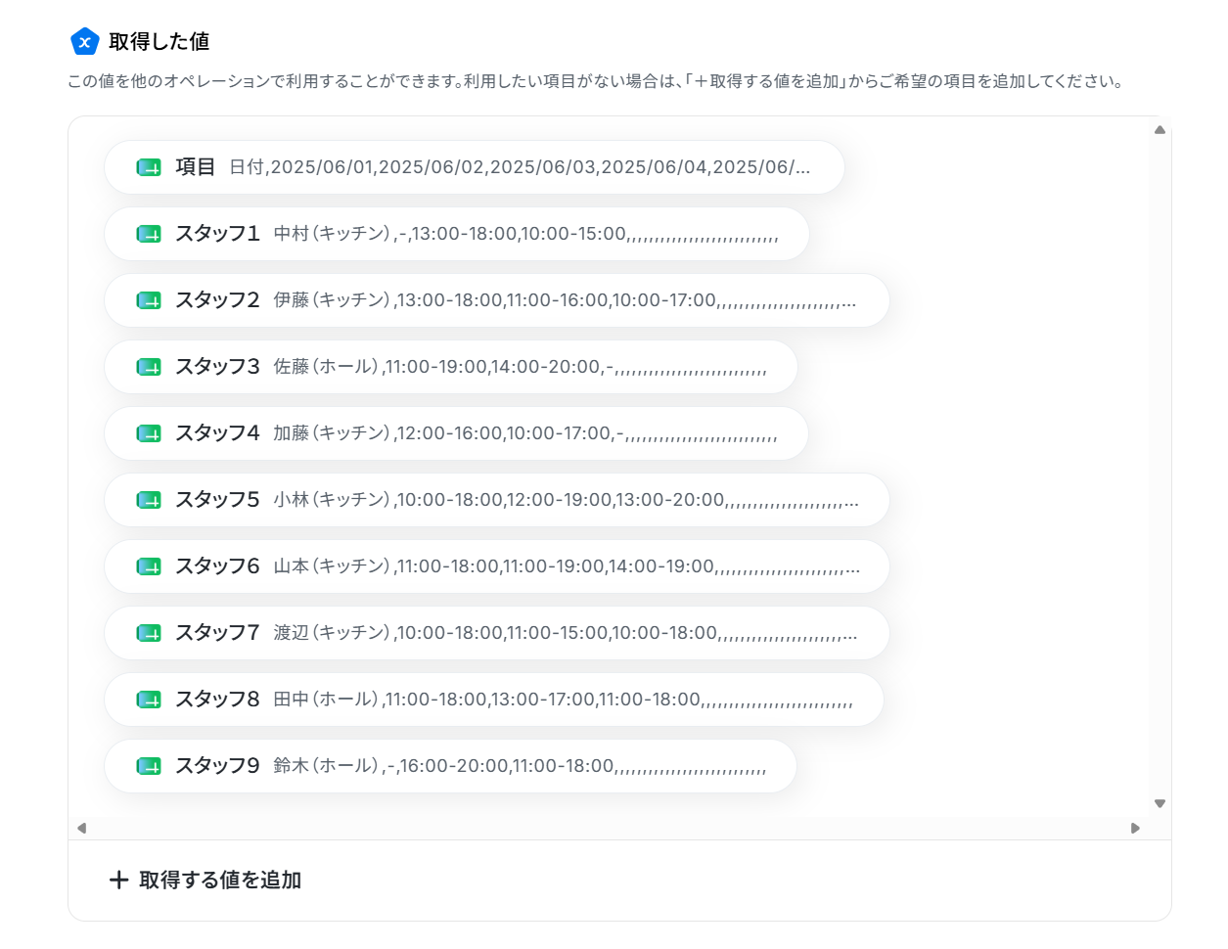Select the 伊藤(キッチン) shift values
1228x949 pixels.
(565, 300)
